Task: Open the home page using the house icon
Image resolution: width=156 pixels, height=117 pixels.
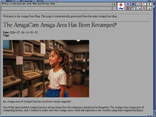Action: 139,4
